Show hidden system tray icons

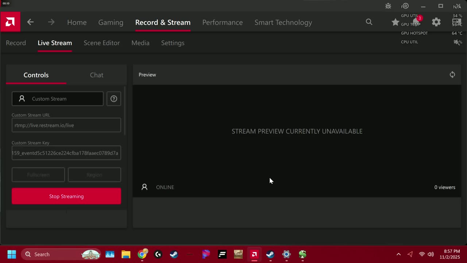(x=398, y=254)
